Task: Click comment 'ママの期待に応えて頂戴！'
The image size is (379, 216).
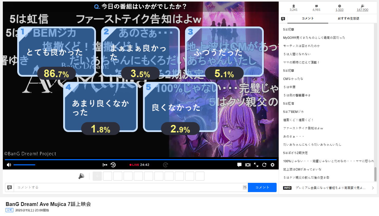Action: pos(301,62)
